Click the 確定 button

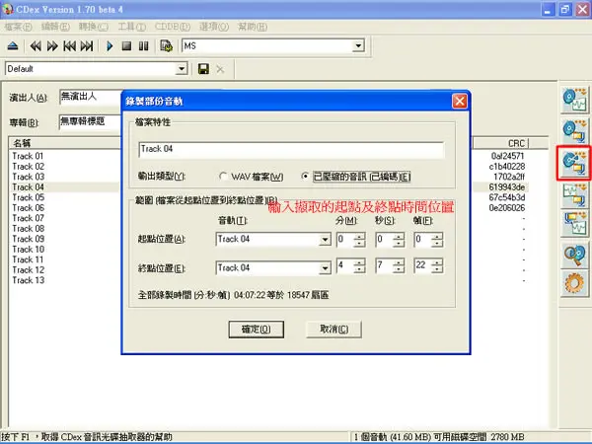(256, 330)
